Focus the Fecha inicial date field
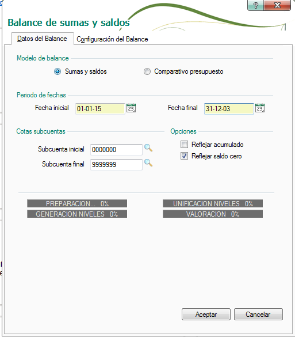Screen dimensions: 295x337 (x=100, y=108)
